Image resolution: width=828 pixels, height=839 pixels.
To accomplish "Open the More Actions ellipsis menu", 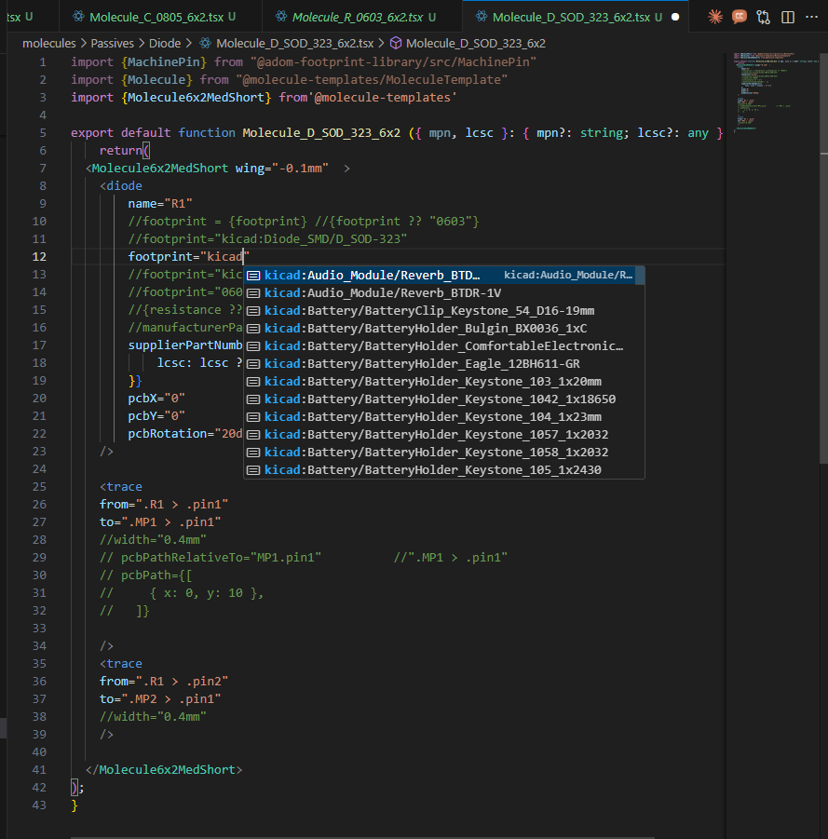I will 813,17.
